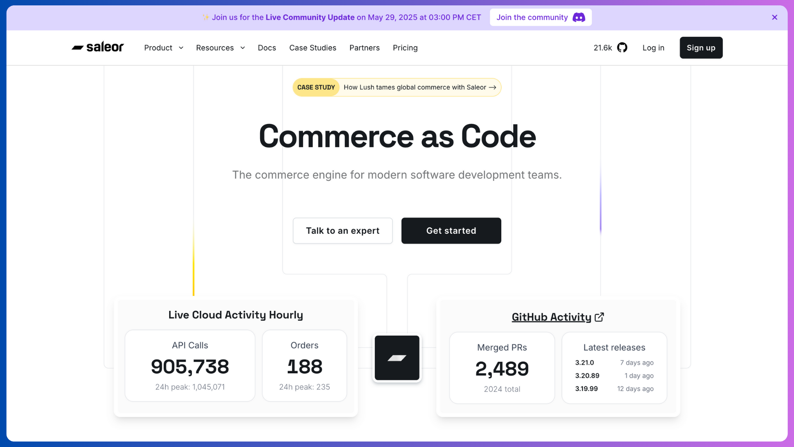Click the 2024 total label
This screenshot has width=794, height=447.
point(502,389)
